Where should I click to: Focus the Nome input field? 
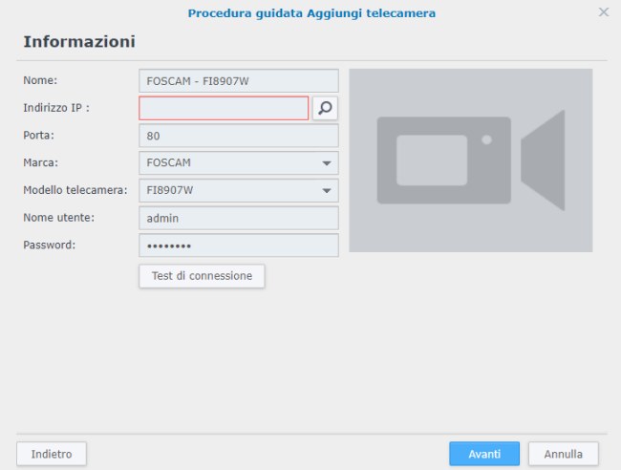239,81
